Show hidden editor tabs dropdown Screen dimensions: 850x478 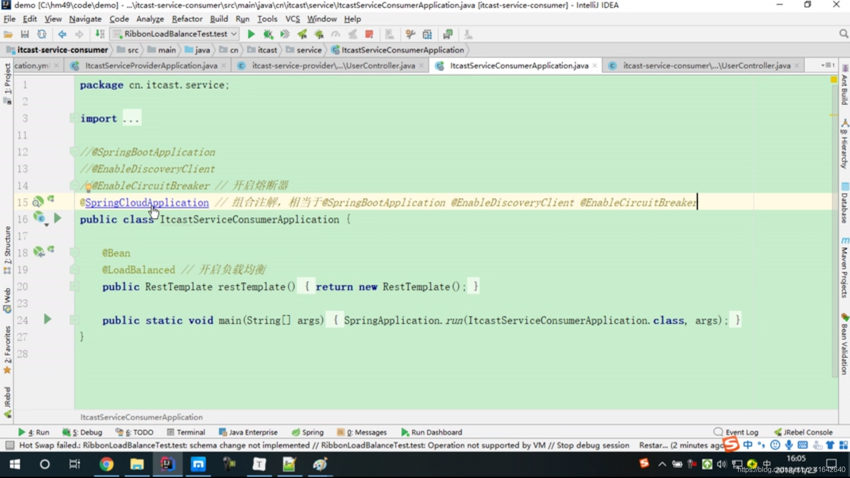(827, 65)
